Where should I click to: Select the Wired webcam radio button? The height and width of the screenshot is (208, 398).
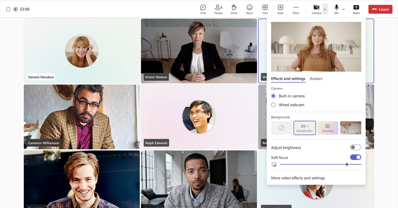(273, 104)
